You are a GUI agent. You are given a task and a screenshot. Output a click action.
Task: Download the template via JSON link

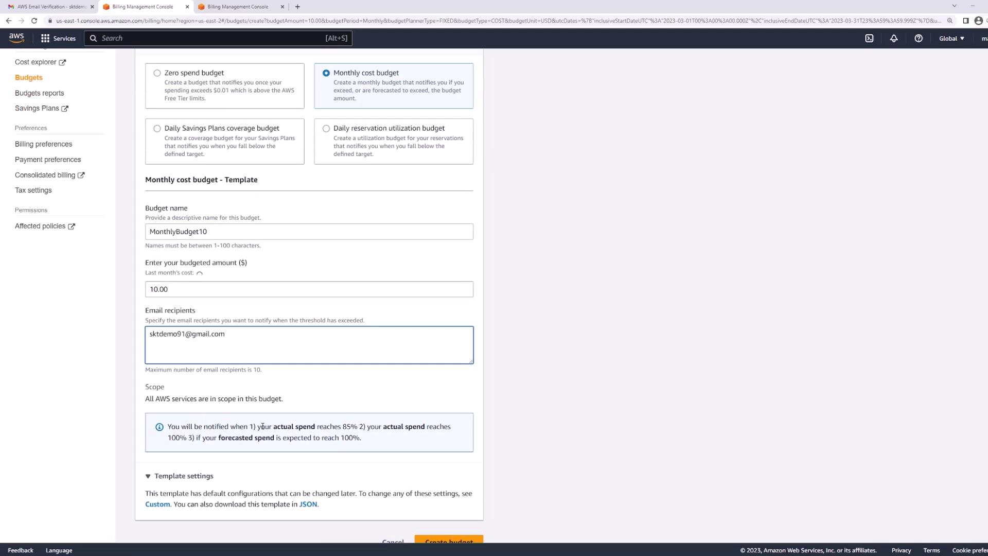click(x=308, y=505)
